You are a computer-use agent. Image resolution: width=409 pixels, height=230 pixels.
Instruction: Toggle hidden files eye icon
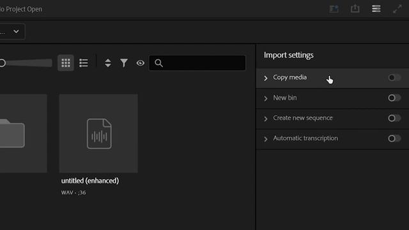141,63
